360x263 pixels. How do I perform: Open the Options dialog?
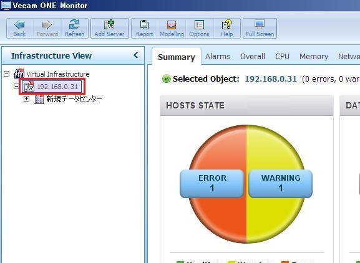199,29
